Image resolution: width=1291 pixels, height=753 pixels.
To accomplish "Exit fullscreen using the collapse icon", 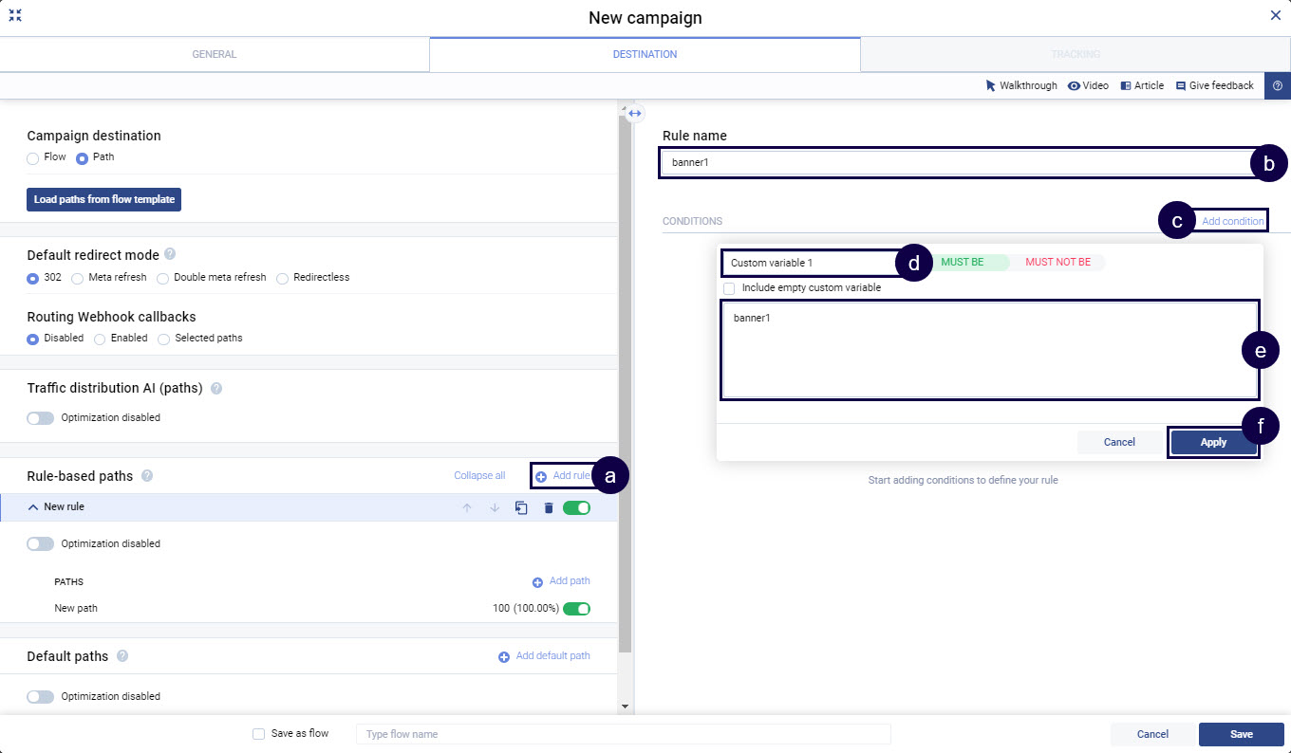I will point(15,15).
